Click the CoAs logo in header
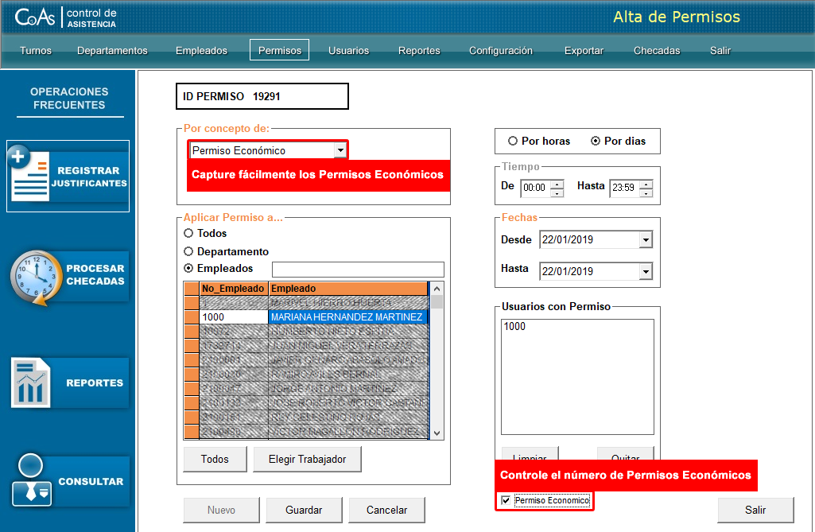Viewport: 815px width, 532px height. coord(35,17)
